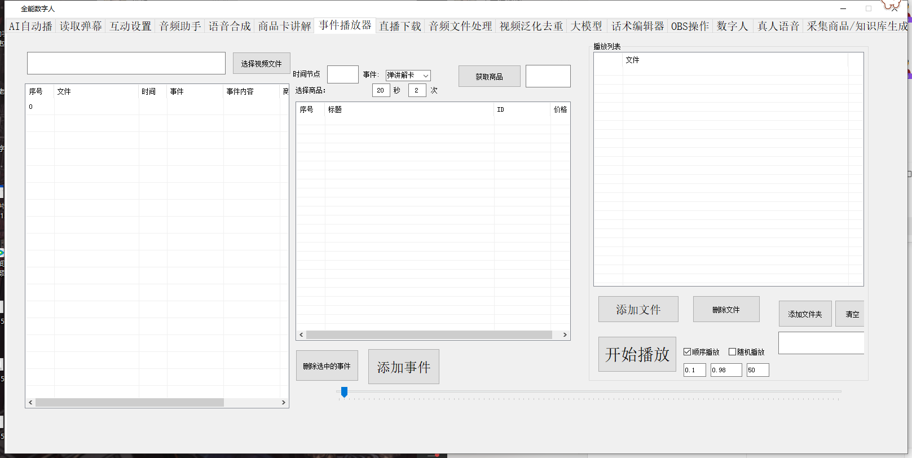912x458 pixels.
Task: Click the 事件内容 column header
Action: pyautogui.click(x=252, y=91)
